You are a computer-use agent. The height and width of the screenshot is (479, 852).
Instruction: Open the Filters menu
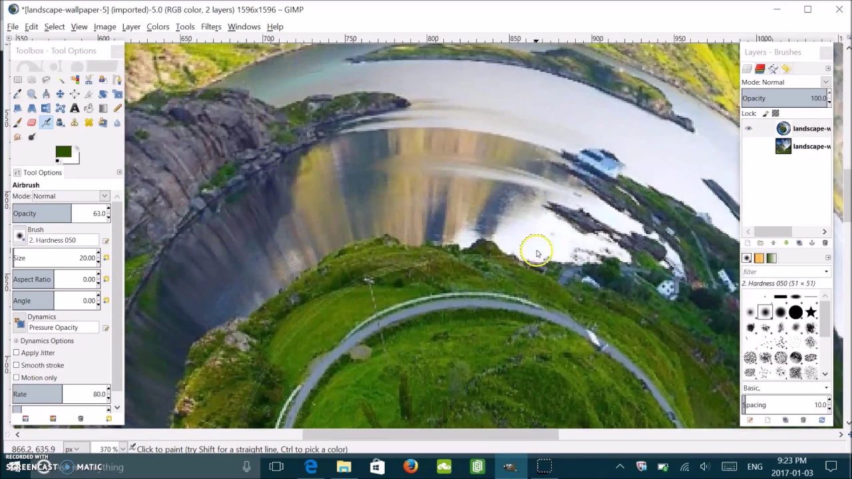[x=211, y=27]
